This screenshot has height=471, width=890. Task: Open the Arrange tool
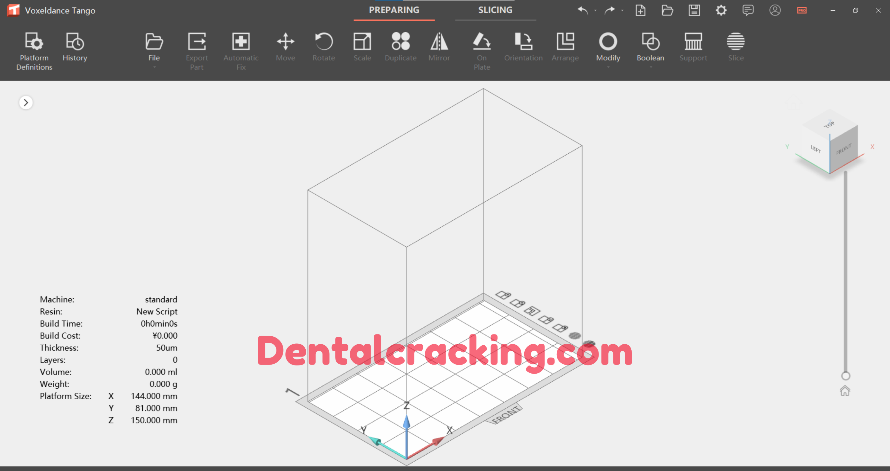[565, 47]
